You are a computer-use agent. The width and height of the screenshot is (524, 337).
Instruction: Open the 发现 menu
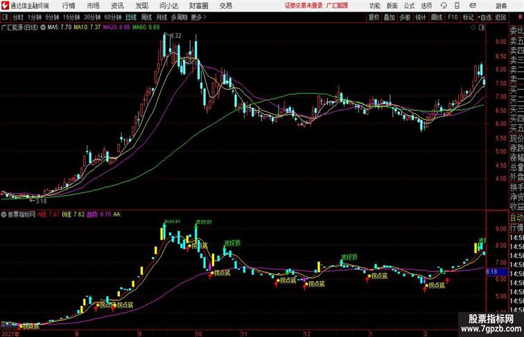pos(141,6)
